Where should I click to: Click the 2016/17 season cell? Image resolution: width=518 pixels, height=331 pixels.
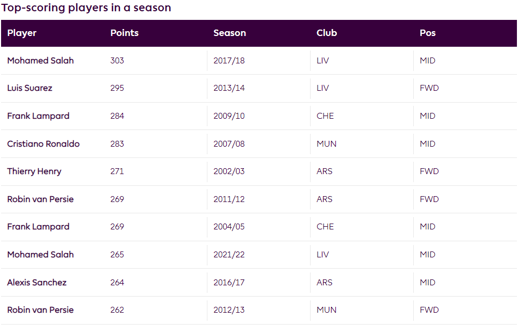(x=229, y=283)
